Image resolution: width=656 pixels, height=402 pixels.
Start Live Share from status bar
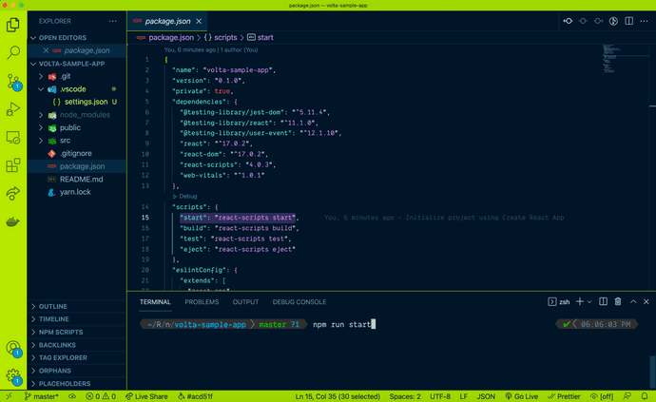pyautogui.click(x=146, y=396)
